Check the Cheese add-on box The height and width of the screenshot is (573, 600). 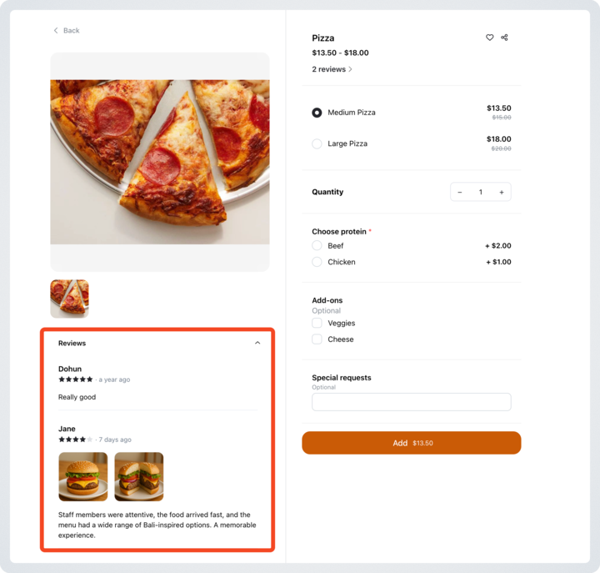click(317, 339)
